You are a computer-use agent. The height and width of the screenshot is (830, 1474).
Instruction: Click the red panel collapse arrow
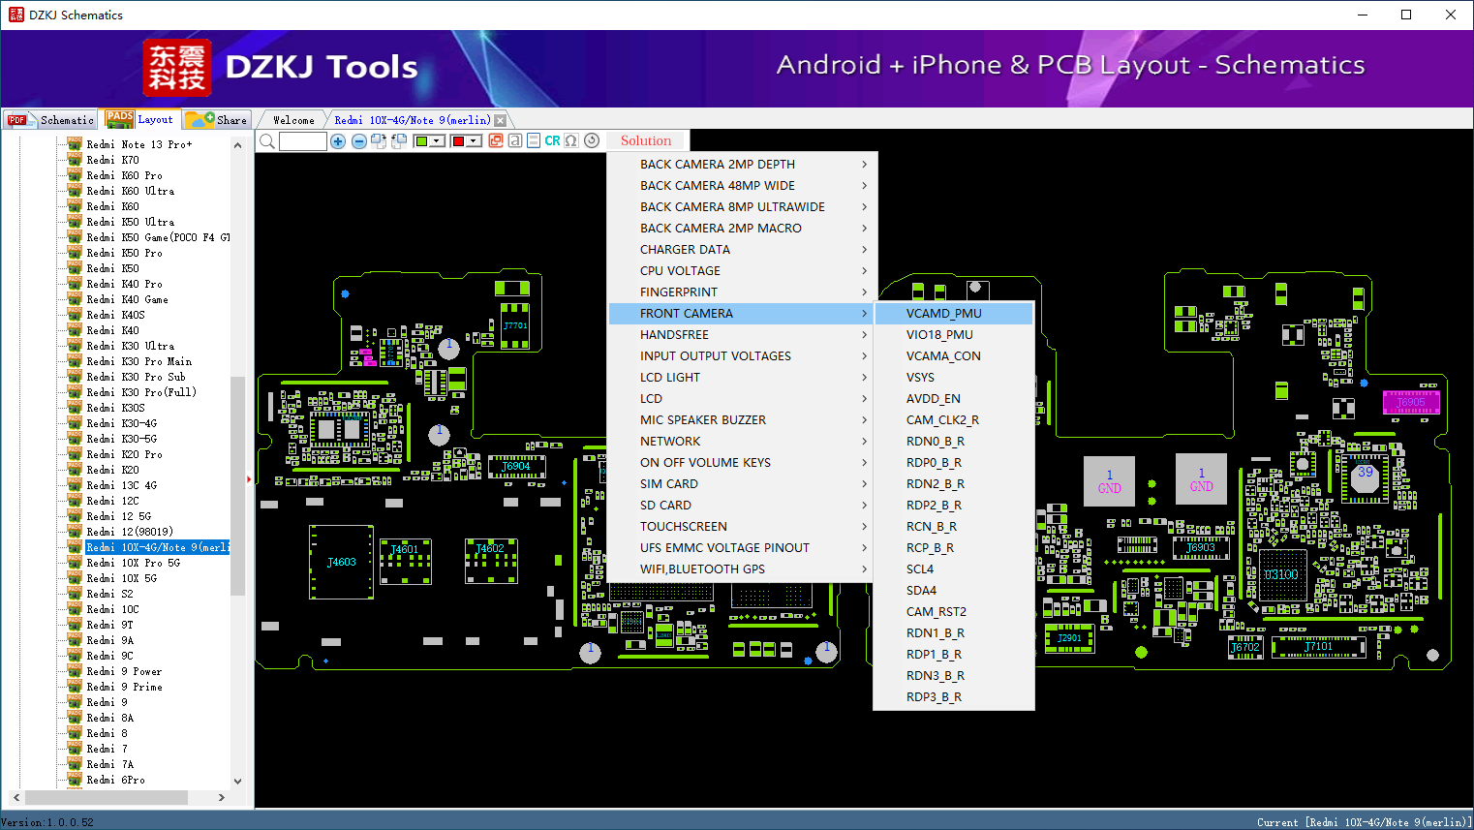coord(250,478)
